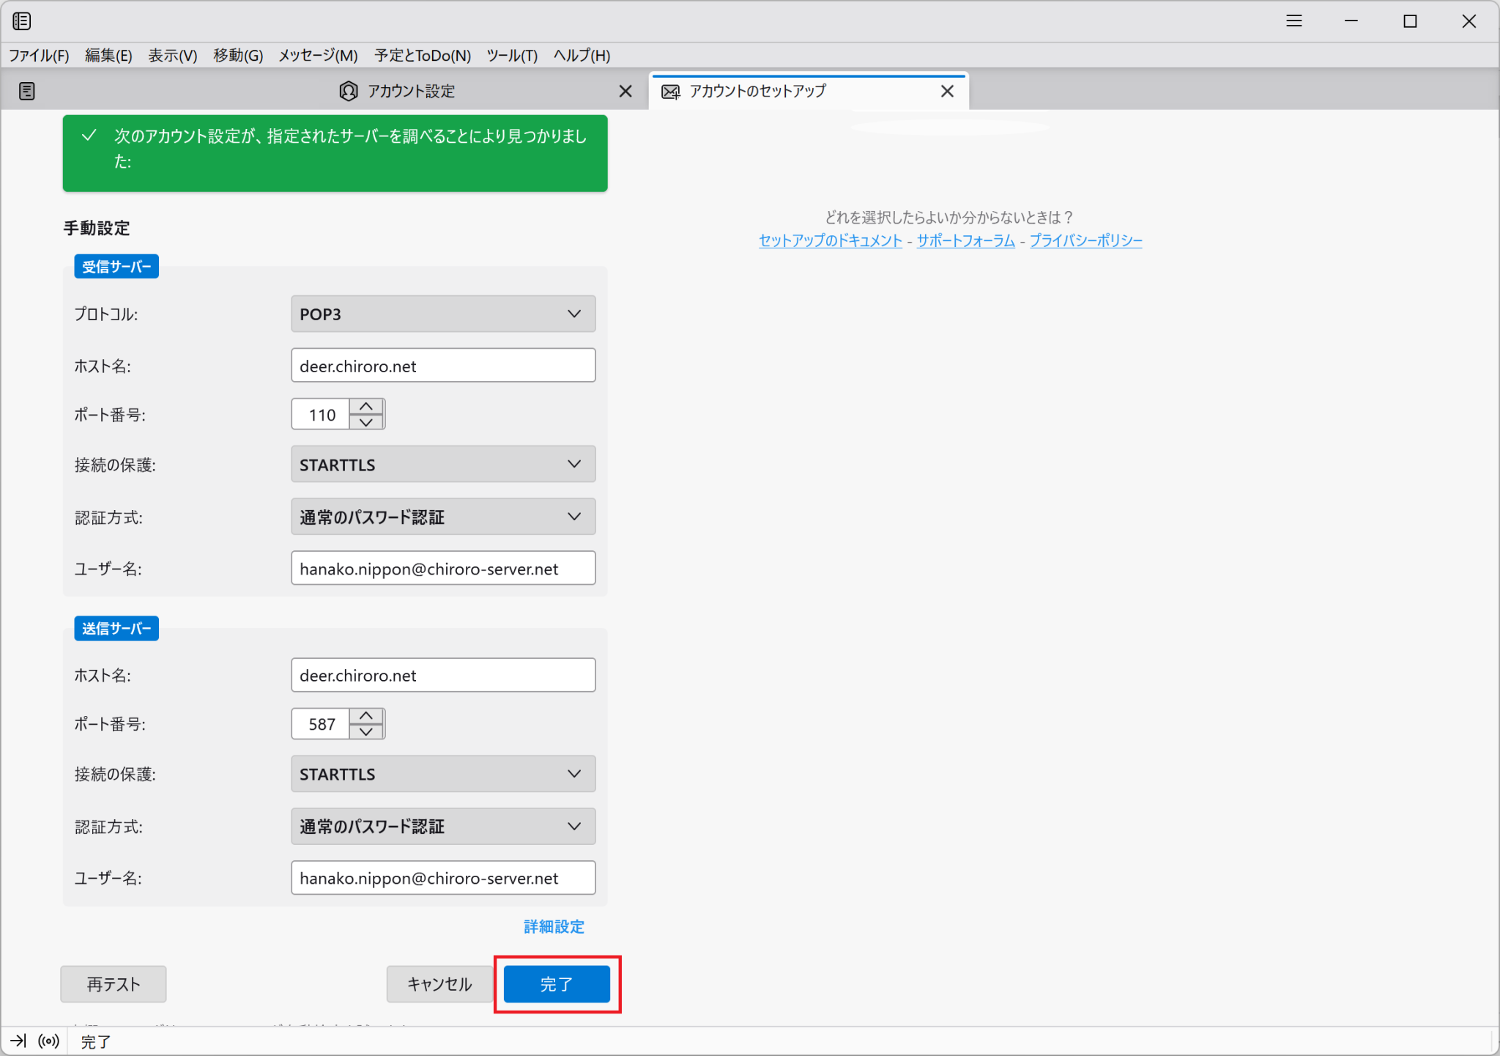
Task: Click the envelope icon on the account setup tab
Action: coord(670,90)
